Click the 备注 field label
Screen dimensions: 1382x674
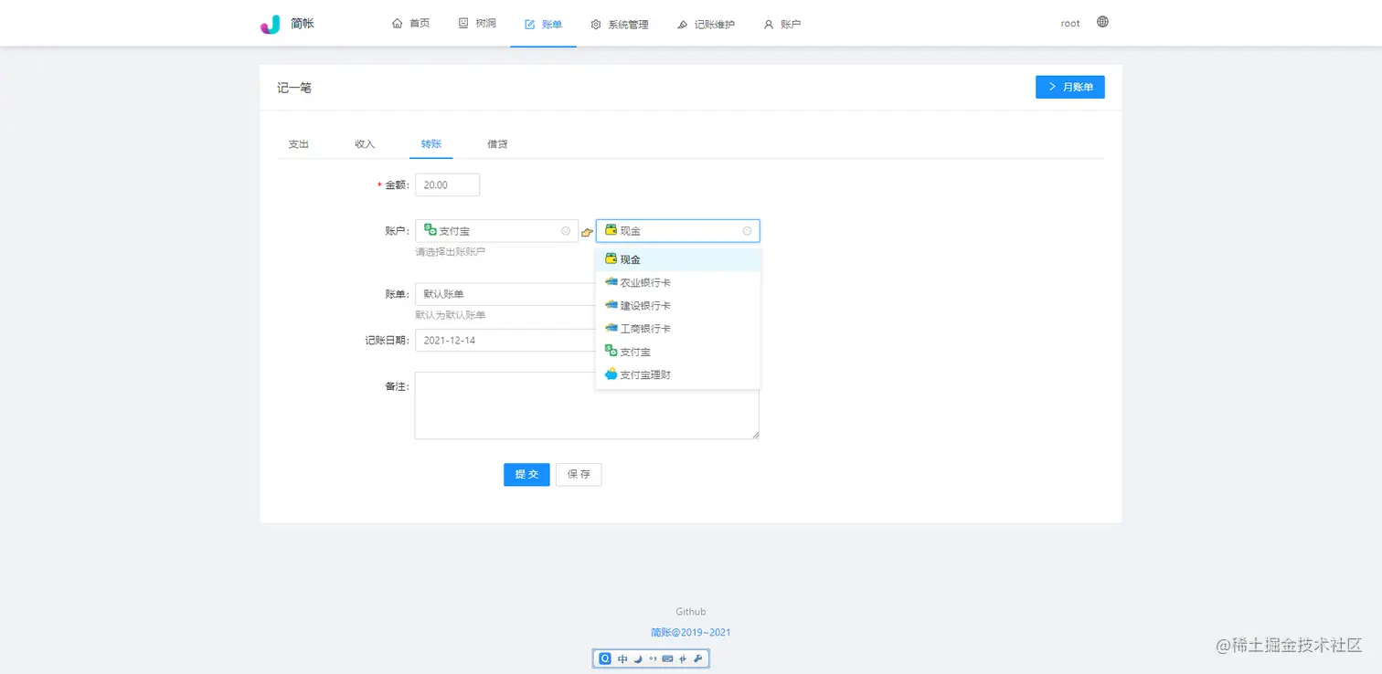click(398, 386)
